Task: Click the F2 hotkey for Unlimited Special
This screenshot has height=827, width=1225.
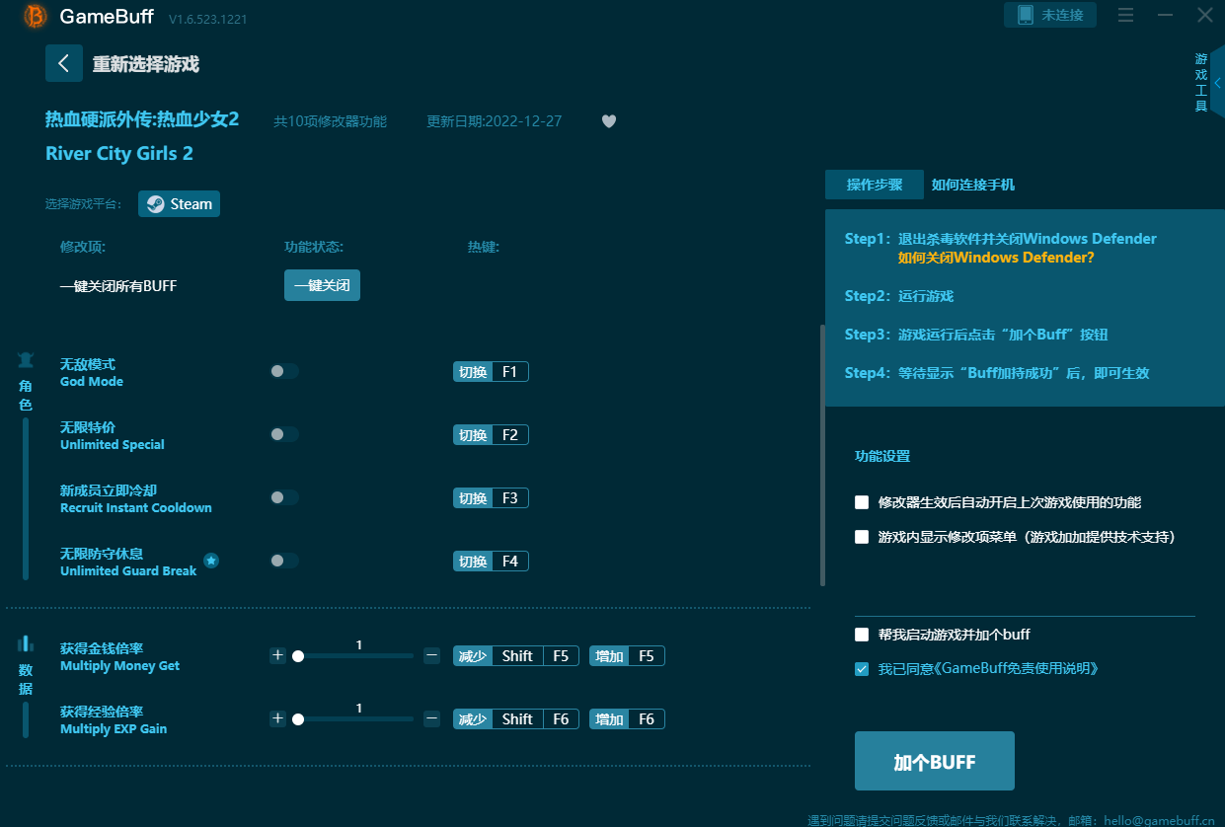Action: (509, 435)
